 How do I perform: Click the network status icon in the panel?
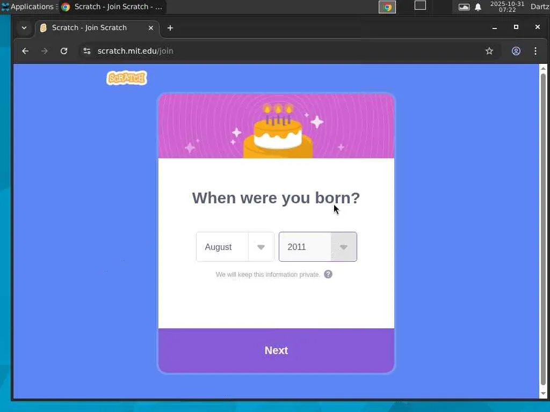pyautogui.click(x=464, y=6)
